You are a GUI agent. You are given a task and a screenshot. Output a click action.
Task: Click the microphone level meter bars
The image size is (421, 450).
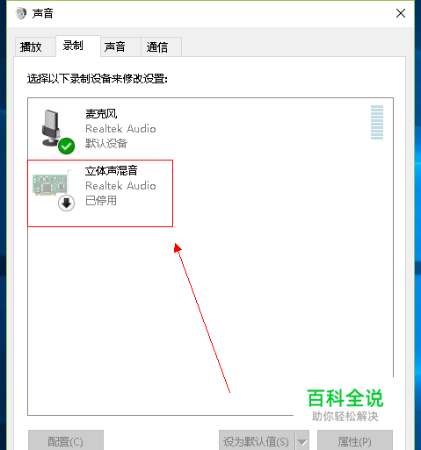[377, 122]
